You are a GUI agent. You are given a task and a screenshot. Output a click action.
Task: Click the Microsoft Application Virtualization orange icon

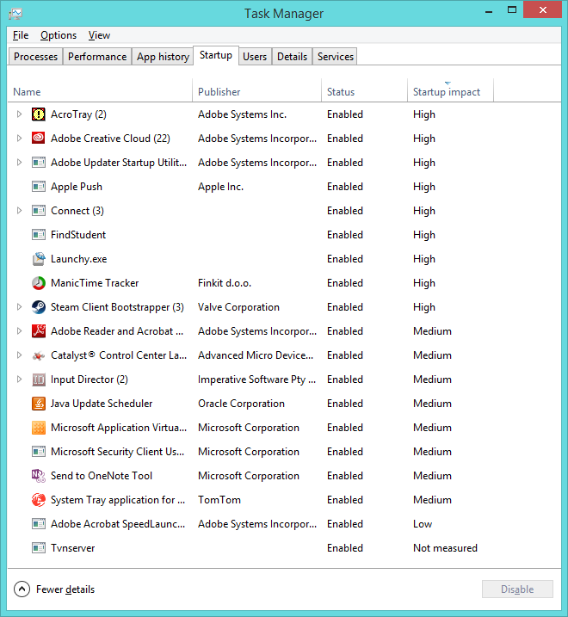39,428
